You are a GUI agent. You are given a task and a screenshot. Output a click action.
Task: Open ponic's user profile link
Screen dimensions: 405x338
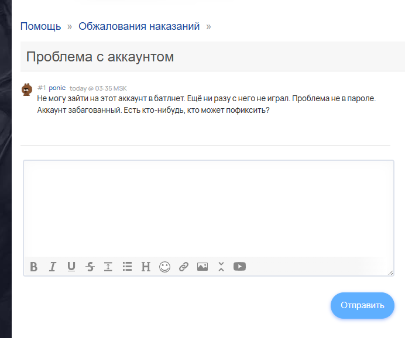(x=57, y=88)
